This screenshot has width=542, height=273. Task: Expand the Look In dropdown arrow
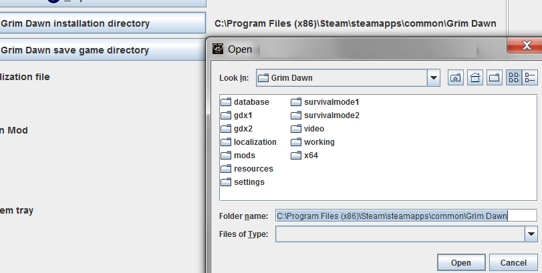point(434,78)
